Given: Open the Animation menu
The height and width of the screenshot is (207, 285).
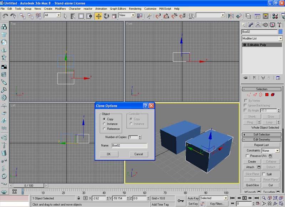Looking at the screenshot, I should [x=101, y=9].
